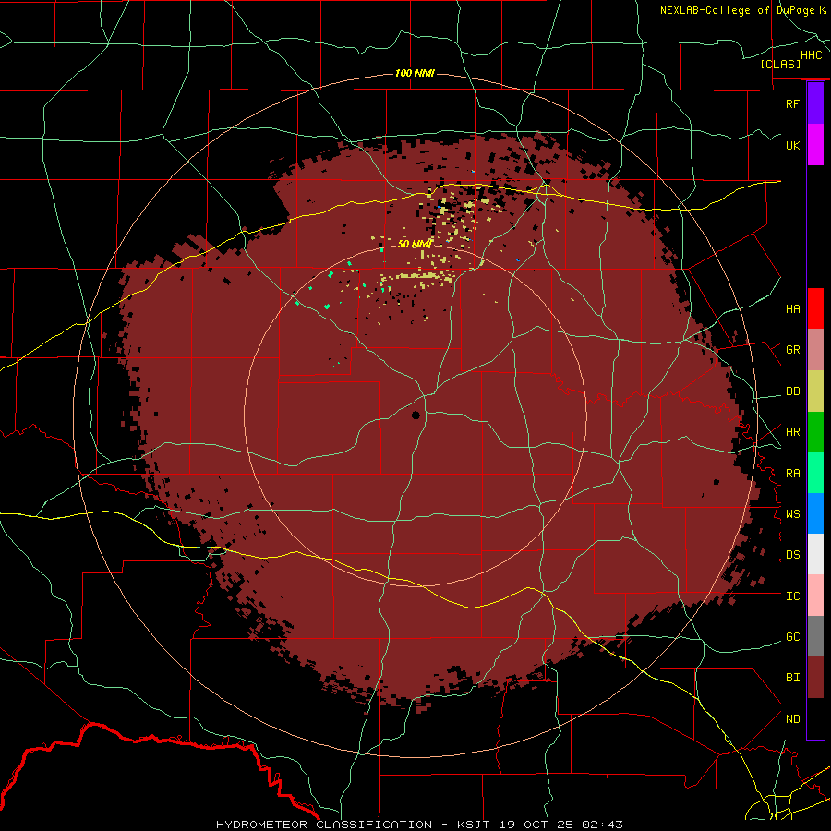Click the GR pink-brown legend swatch
Image resolution: width=831 pixels, height=831 pixels.
pos(815,350)
